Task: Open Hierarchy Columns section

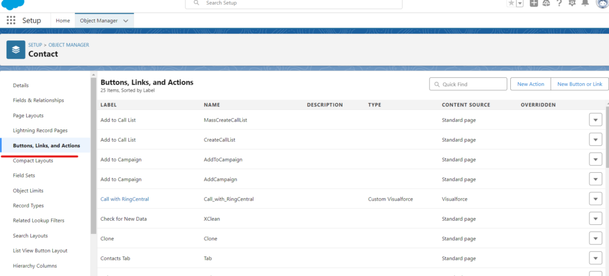Action: [35, 266]
